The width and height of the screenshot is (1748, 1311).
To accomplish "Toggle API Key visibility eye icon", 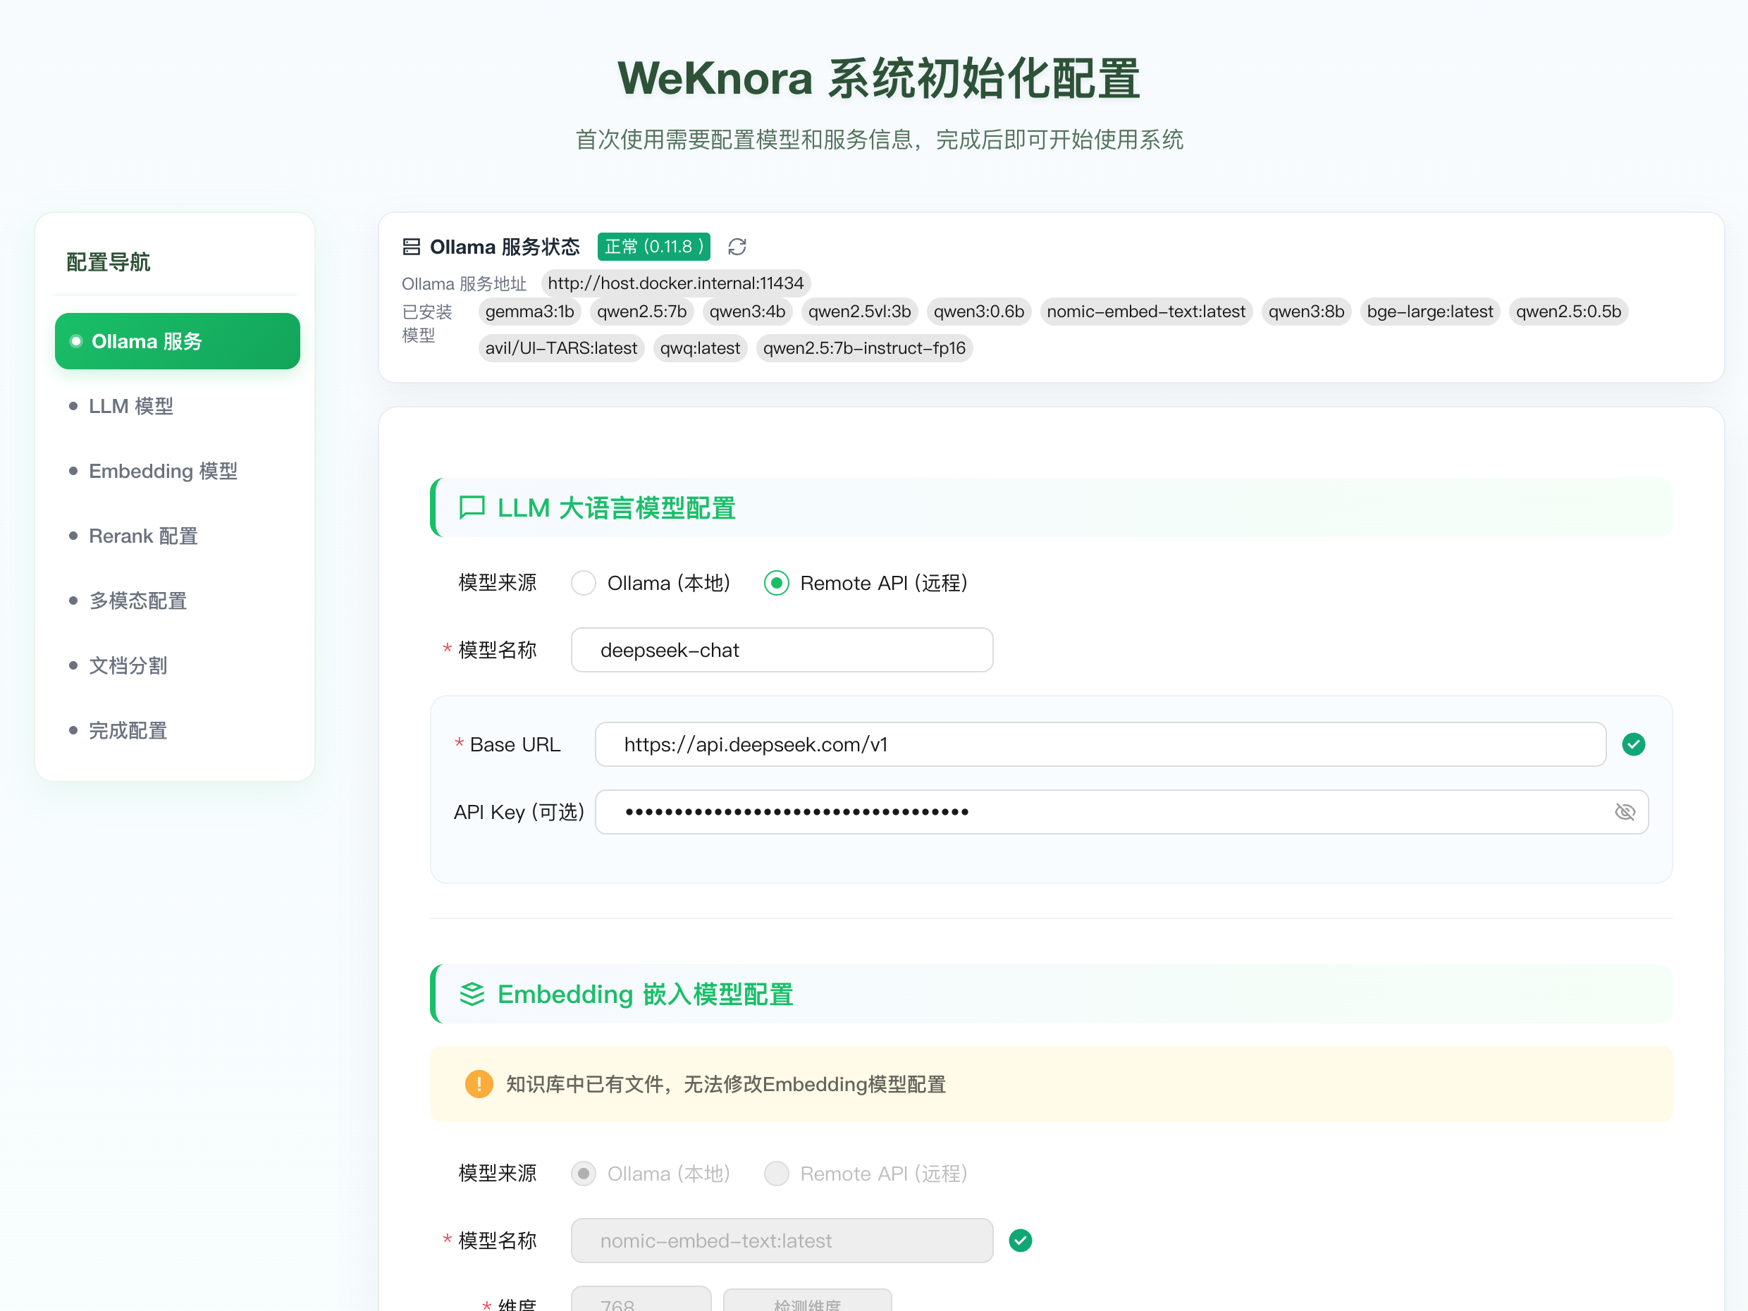I will 1624,811.
